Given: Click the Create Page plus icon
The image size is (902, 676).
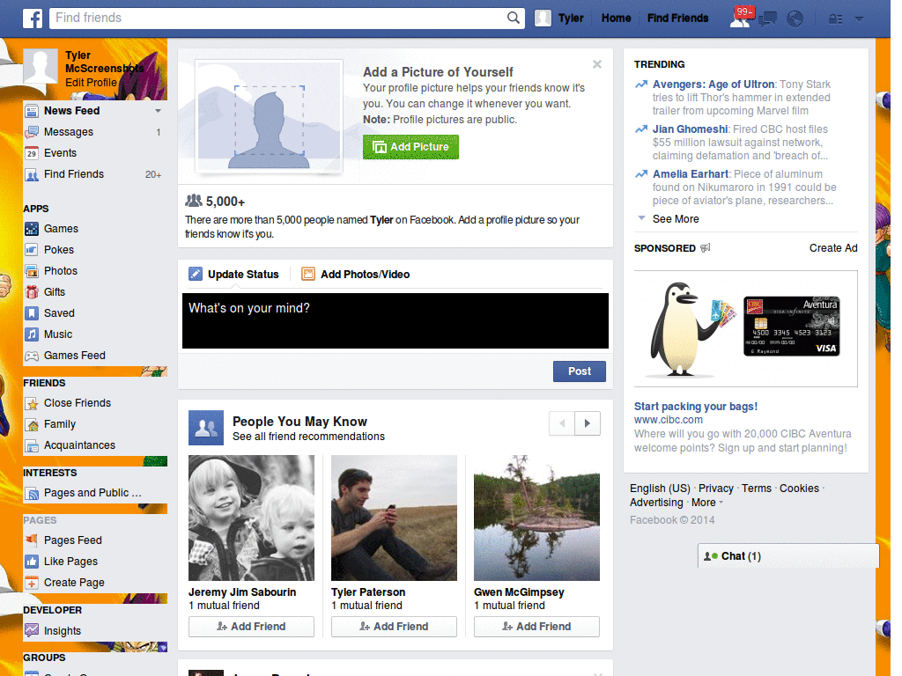Looking at the screenshot, I should pos(32,583).
